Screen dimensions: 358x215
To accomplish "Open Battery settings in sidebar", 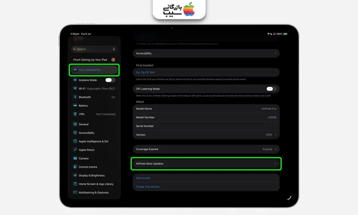I will 94,106.
